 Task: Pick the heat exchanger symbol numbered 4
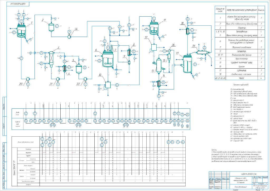tap(65, 68)
